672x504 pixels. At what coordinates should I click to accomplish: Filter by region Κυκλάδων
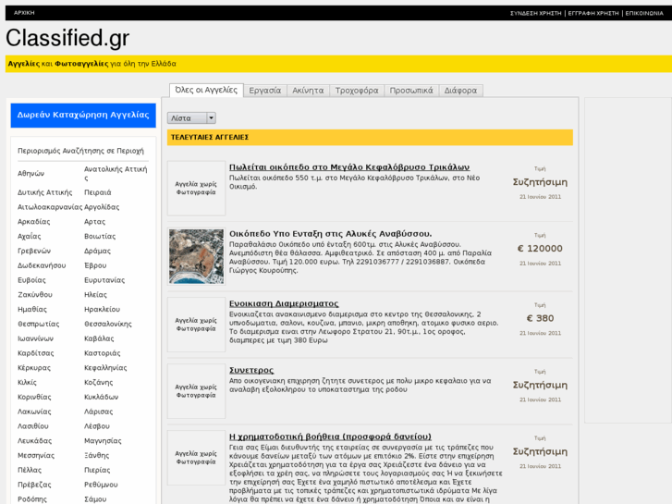[101, 397]
